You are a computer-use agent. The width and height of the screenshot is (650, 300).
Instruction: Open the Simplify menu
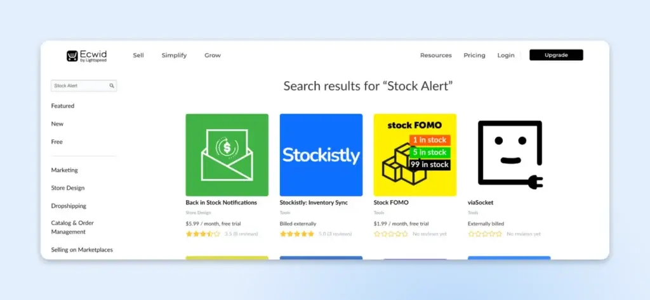click(174, 56)
